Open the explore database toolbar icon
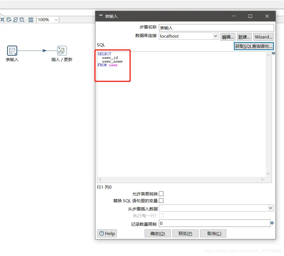The height and width of the screenshot is (256, 284). pyautogui.click(x=22, y=20)
